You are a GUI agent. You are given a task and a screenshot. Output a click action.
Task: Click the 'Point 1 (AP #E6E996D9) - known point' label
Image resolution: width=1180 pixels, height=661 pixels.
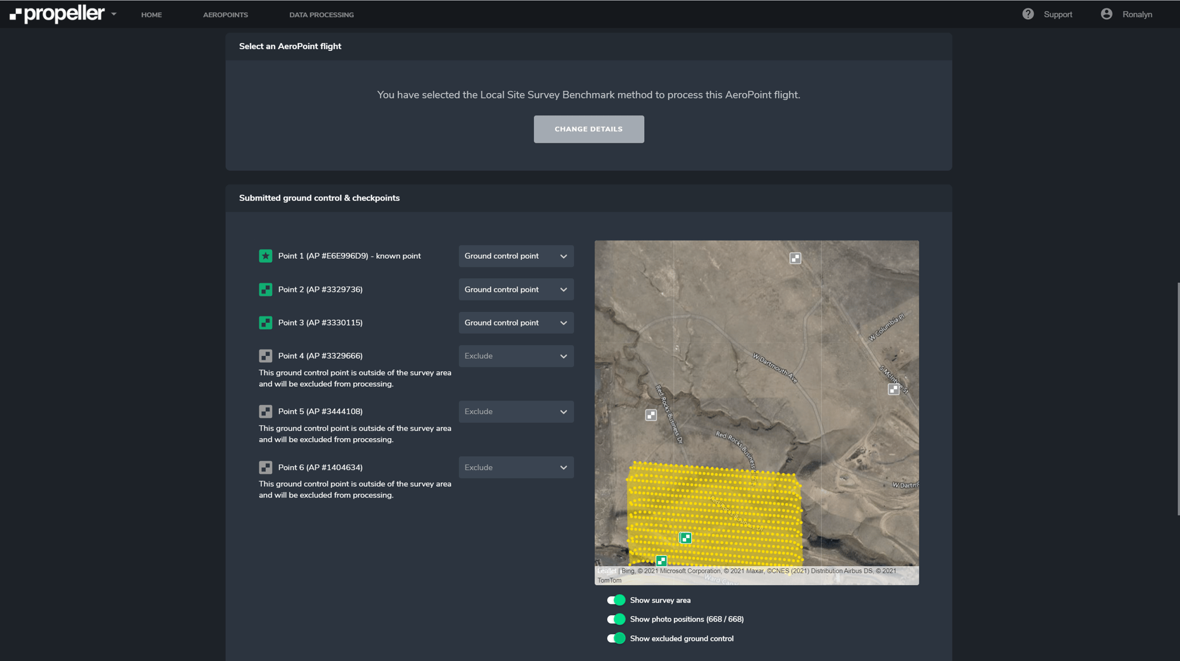click(x=349, y=256)
